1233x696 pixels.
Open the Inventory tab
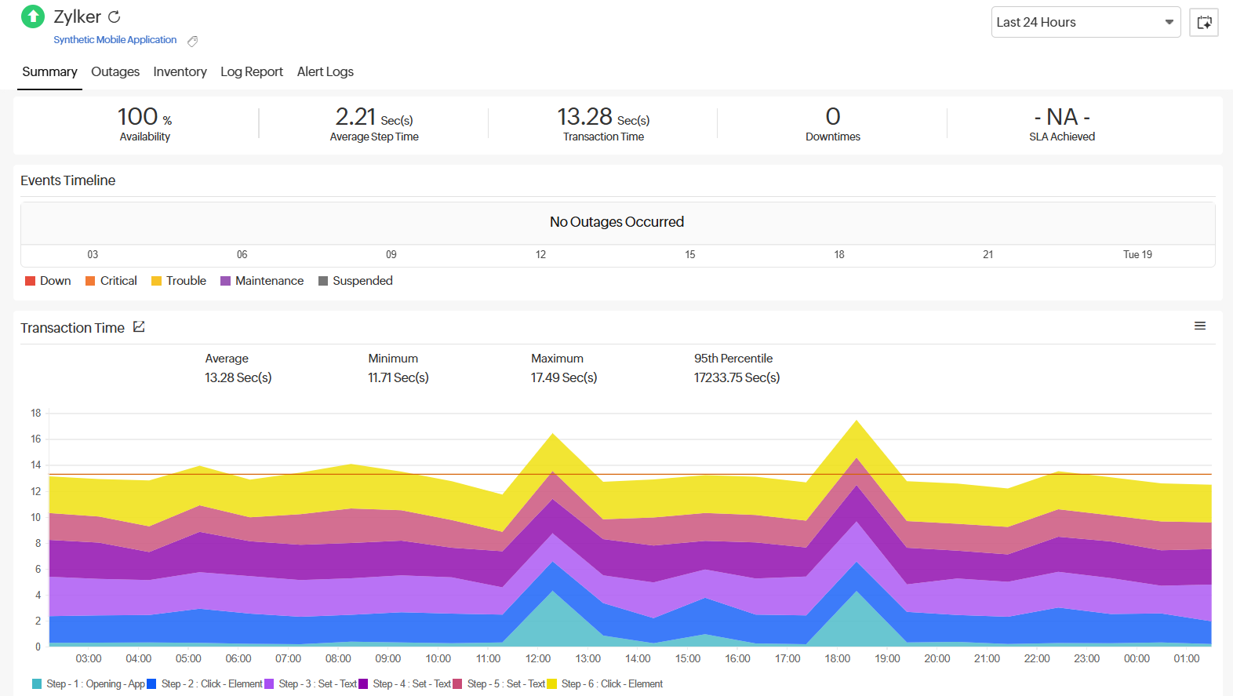click(180, 71)
